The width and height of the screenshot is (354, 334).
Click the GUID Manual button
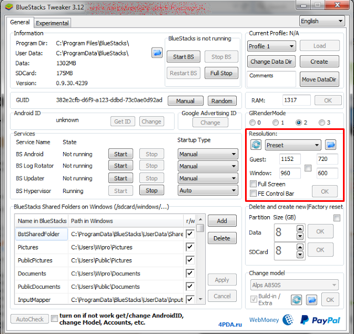pyautogui.click(x=185, y=101)
